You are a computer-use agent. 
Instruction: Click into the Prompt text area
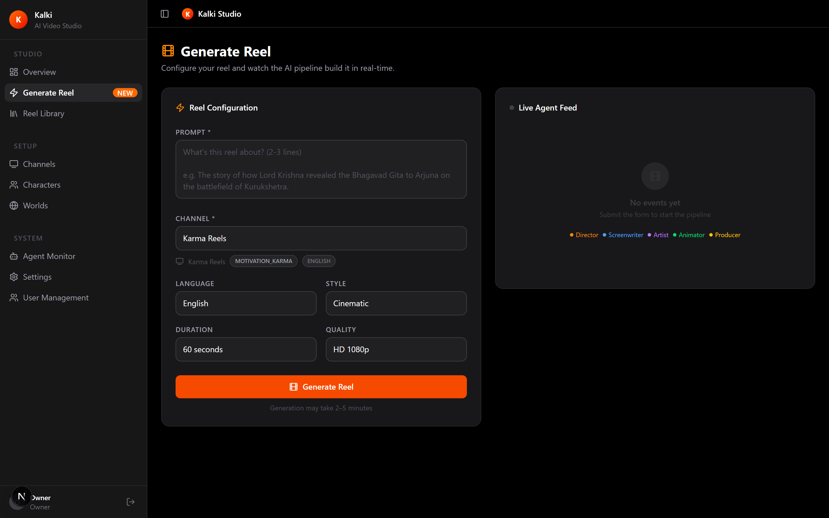(x=321, y=169)
